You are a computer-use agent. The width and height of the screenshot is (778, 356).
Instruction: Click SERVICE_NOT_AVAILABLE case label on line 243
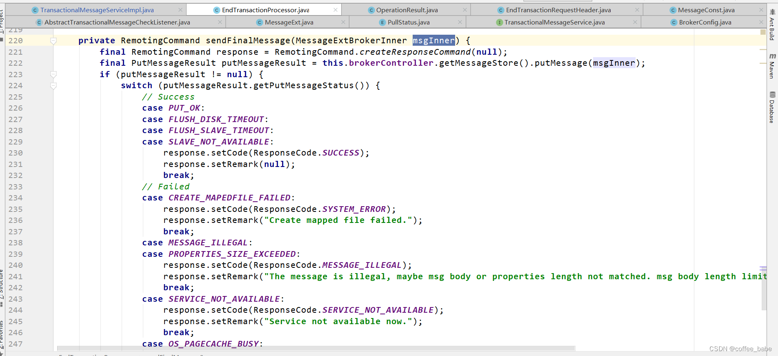[x=224, y=299]
